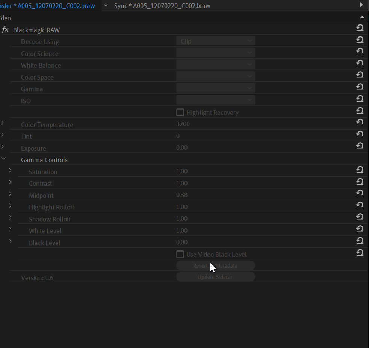This screenshot has height=348, width=369.
Task: Toggle the fx icon for Blackmagic RAW
Action: 5,30
